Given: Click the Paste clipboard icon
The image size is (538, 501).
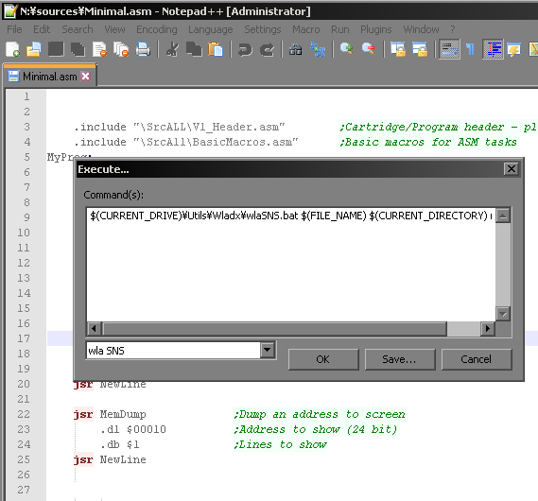Looking at the screenshot, I should pos(216,49).
